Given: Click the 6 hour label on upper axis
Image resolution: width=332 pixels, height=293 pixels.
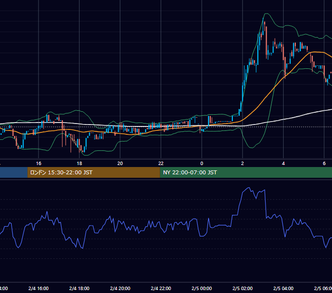Looking at the screenshot, I should 324,164.
